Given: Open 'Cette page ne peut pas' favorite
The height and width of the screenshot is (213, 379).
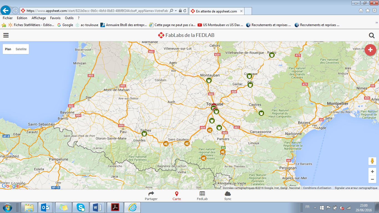Looking at the screenshot, I should point(172,25).
